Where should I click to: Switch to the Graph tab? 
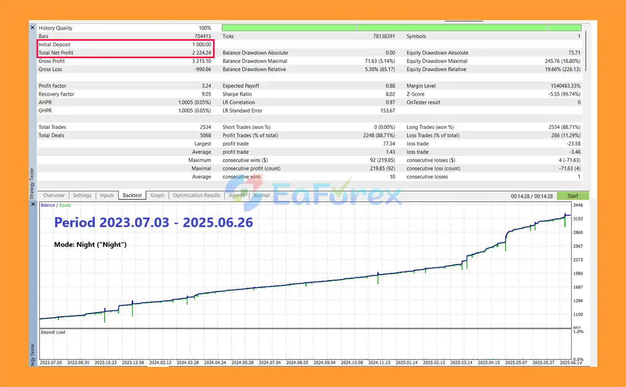point(157,195)
